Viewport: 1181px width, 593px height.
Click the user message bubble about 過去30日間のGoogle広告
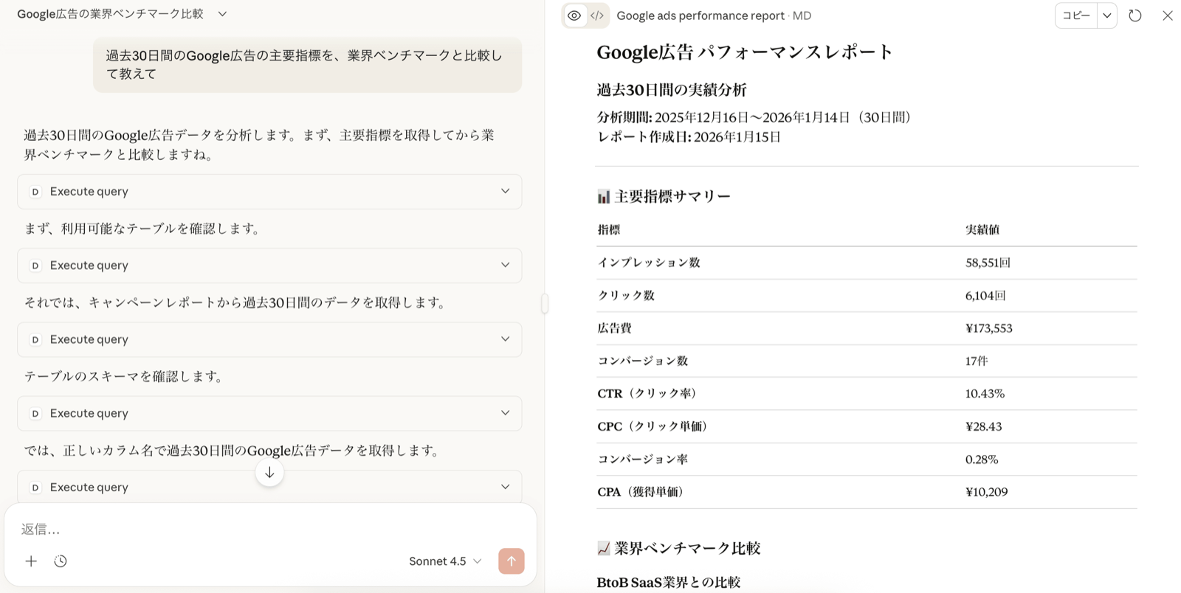(308, 65)
